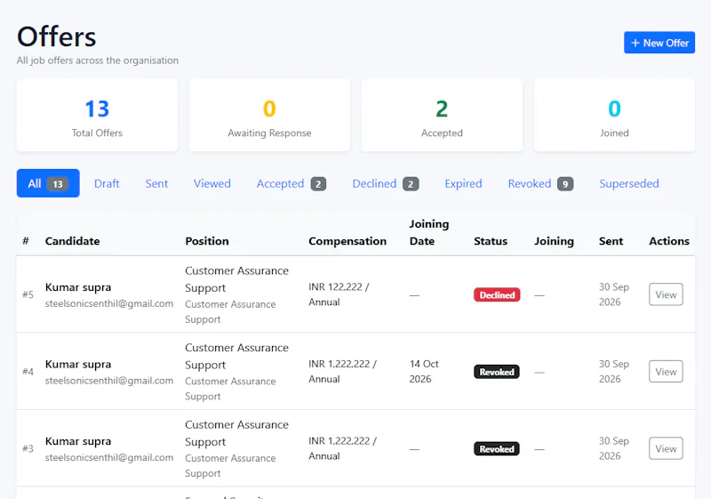The image size is (711, 499).
Task: Click sent date in offer #4 row
Action: point(613,372)
